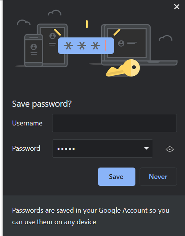This screenshot has width=185, height=236.
Task: Expand the password dropdown arrow
Action: [x=146, y=148]
